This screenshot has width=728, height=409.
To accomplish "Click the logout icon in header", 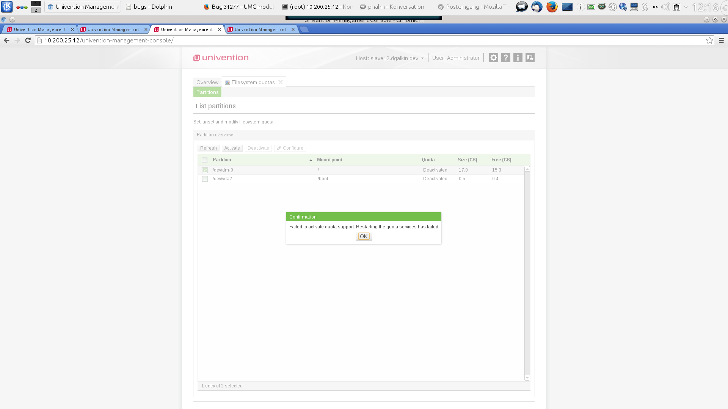I will tap(530, 58).
